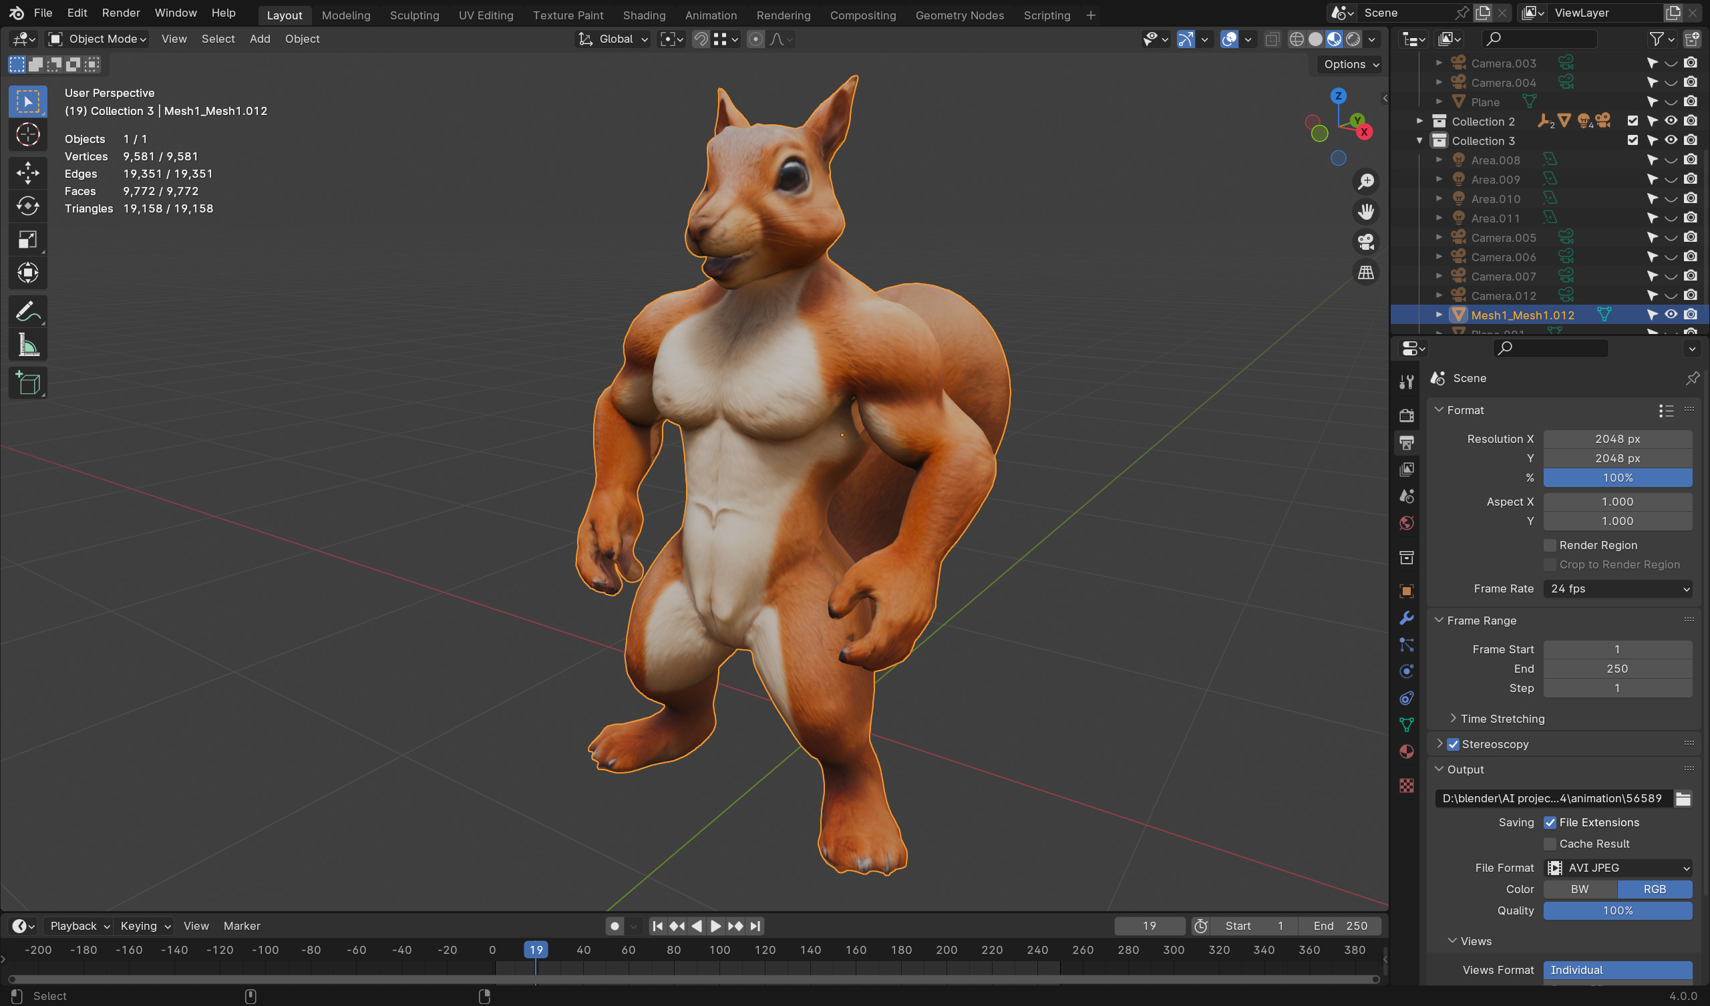
Task: Switch to Geometry Nodes workspace tab
Action: (959, 15)
